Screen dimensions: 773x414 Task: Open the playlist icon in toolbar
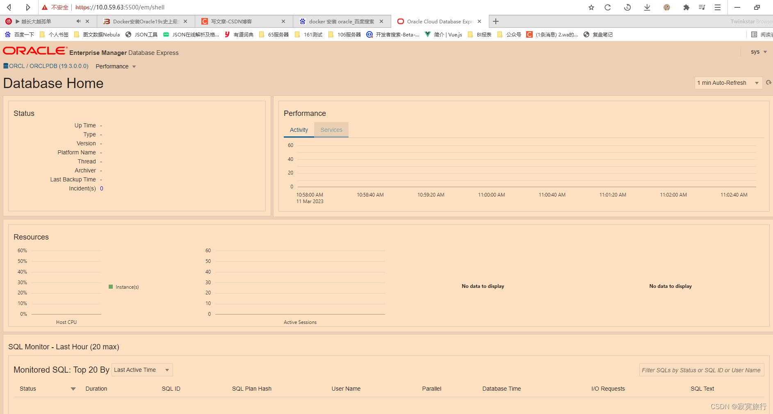click(x=702, y=7)
